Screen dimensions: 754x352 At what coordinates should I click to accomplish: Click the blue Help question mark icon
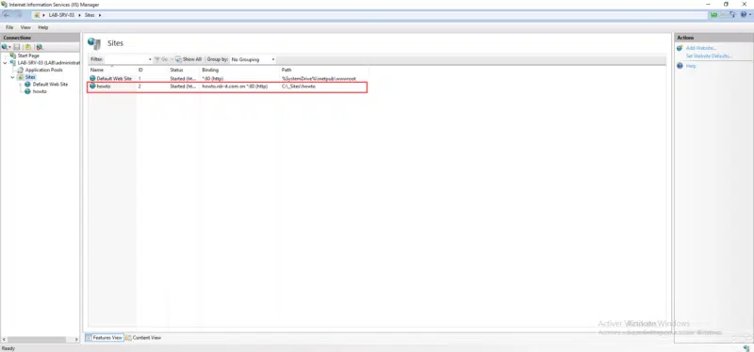click(x=680, y=66)
